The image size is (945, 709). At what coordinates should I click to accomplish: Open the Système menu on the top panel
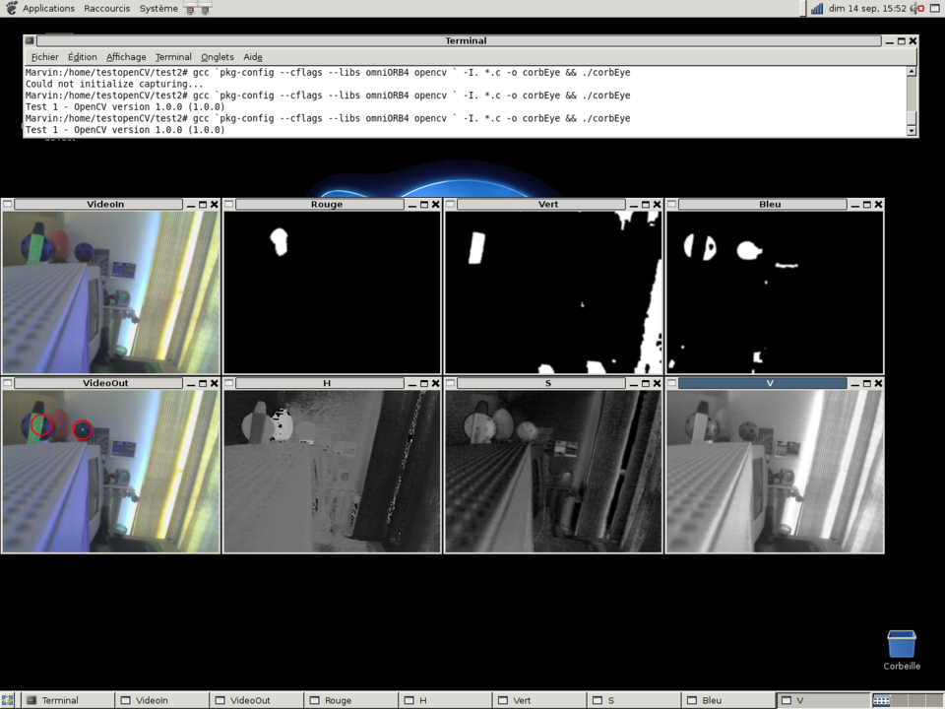(x=158, y=8)
